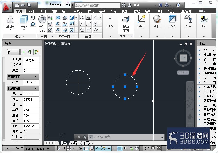Toggle ortho mode in status bar

[74, 148]
